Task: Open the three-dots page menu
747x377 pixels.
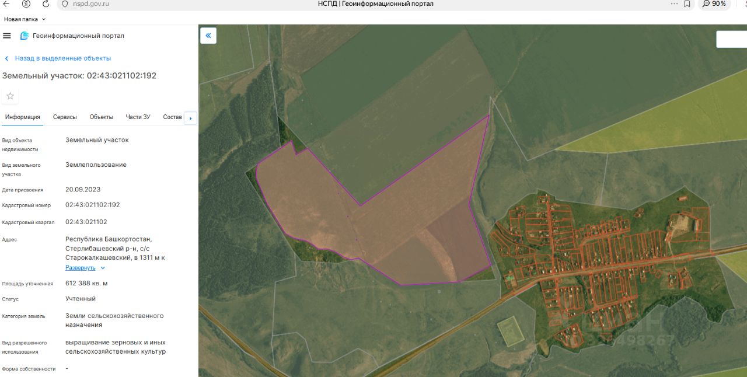Action: point(675,4)
